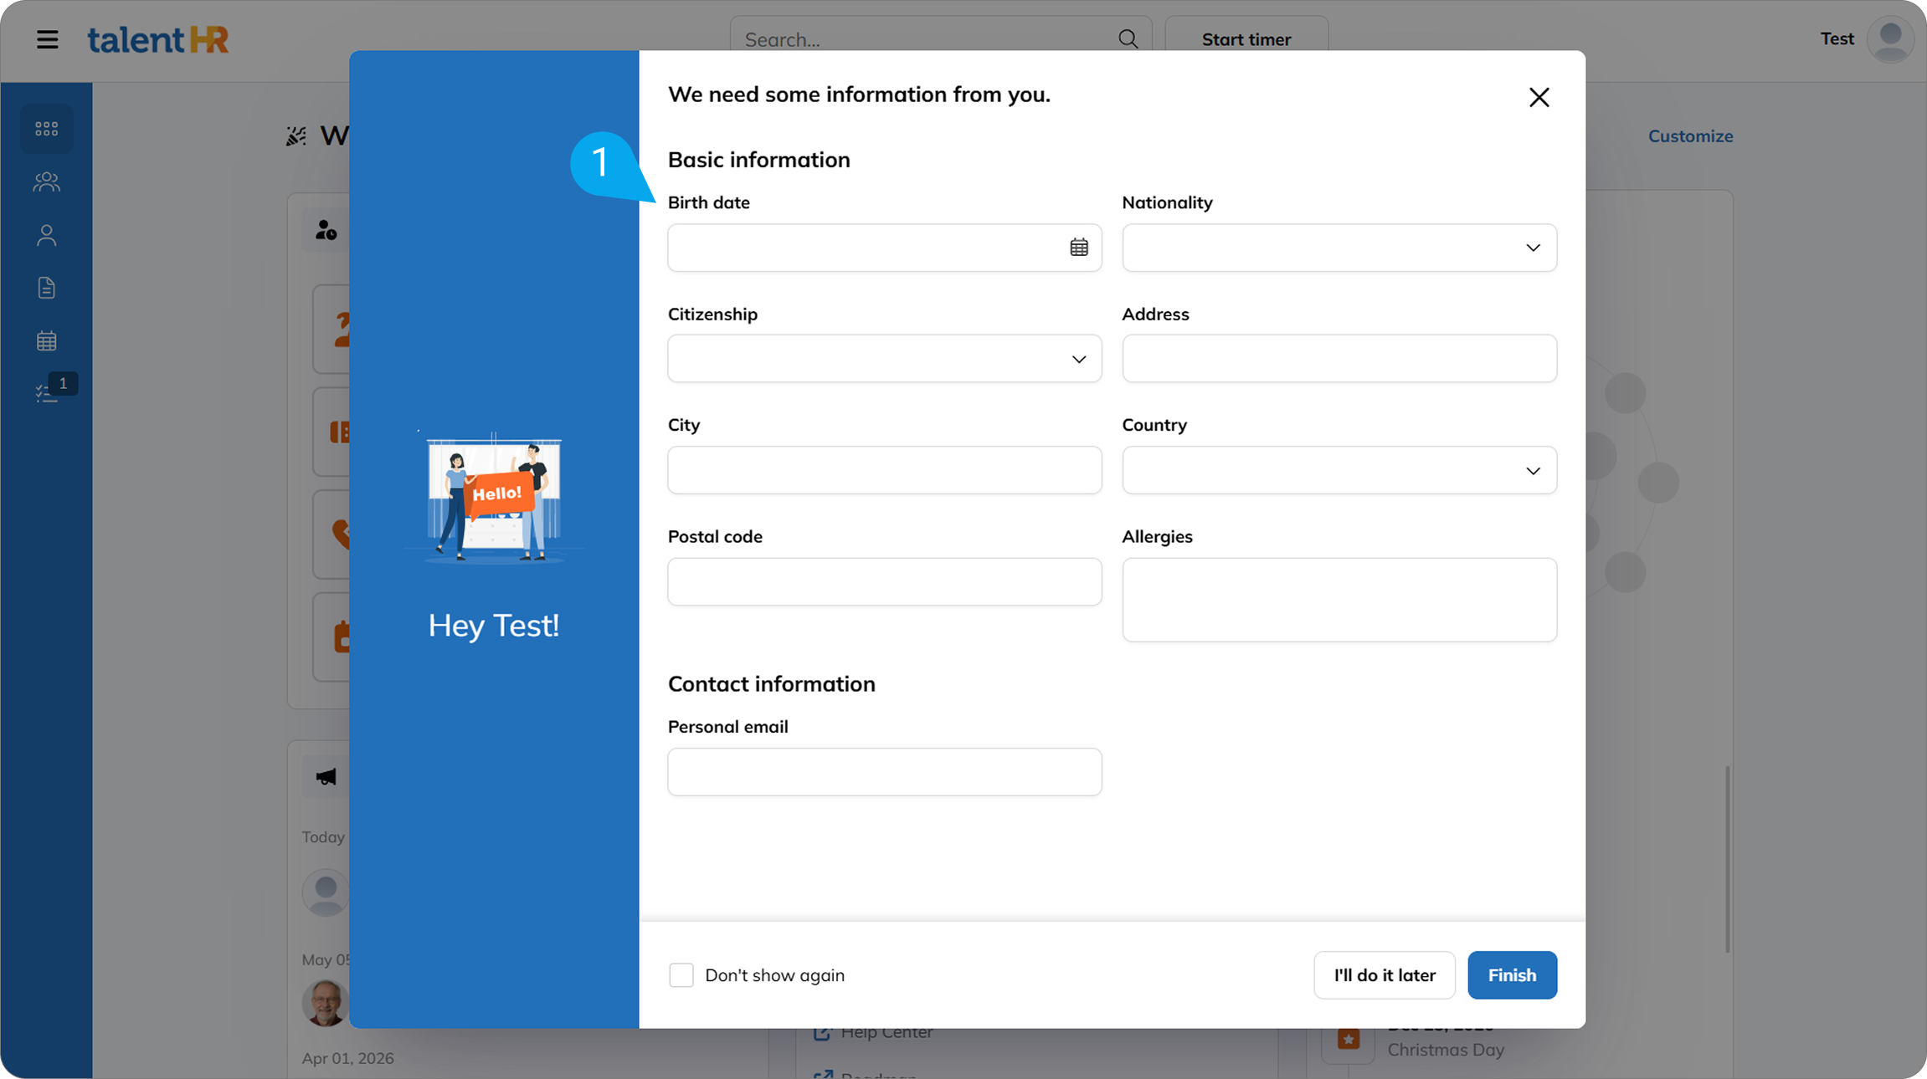Expand the Country dropdown
Viewport: 1927px width, 1079px height.
coord(1339,470)
